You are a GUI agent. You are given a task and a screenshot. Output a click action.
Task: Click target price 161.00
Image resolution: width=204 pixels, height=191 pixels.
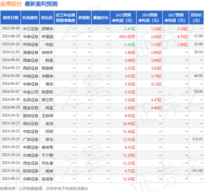[197, 170]
